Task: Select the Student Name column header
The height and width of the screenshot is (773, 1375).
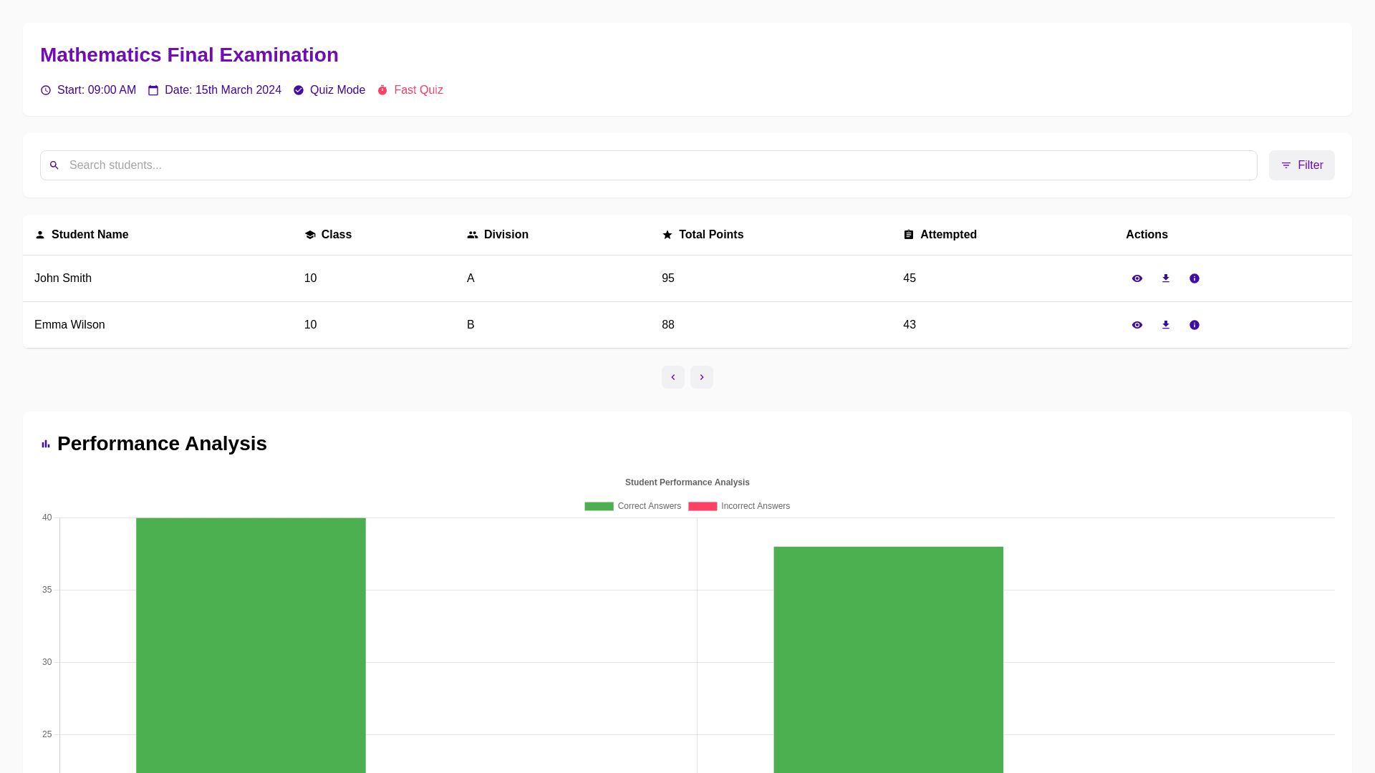Action: pos(90,234)
